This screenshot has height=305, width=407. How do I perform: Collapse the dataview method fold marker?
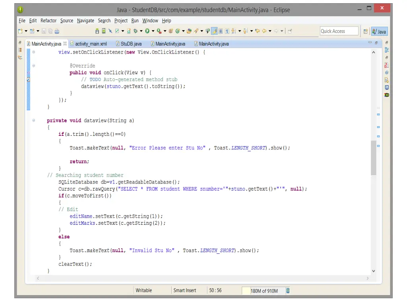(33, 120)
